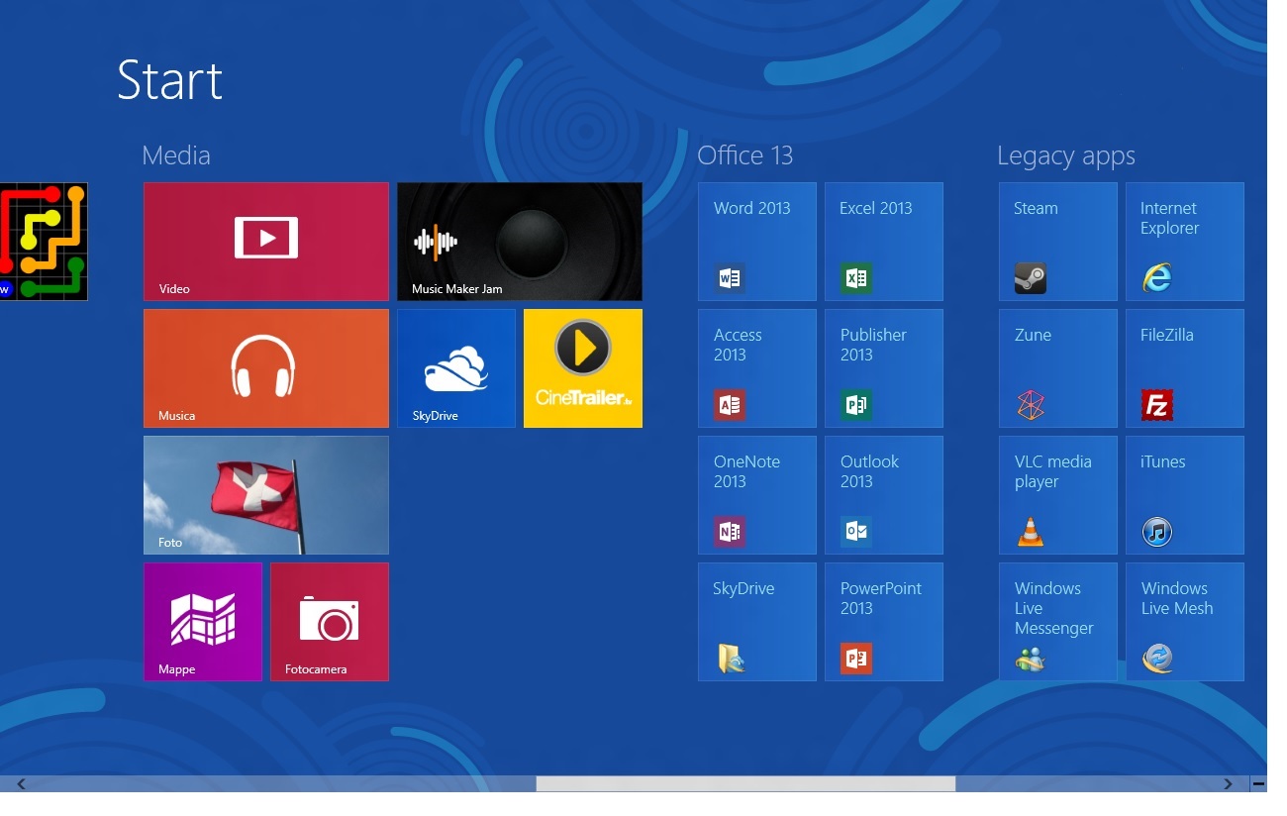Launch OneNote 2013 tile
Image resolution: width=1287 pixels, height=816 pixels.
(x=757, y=495)
